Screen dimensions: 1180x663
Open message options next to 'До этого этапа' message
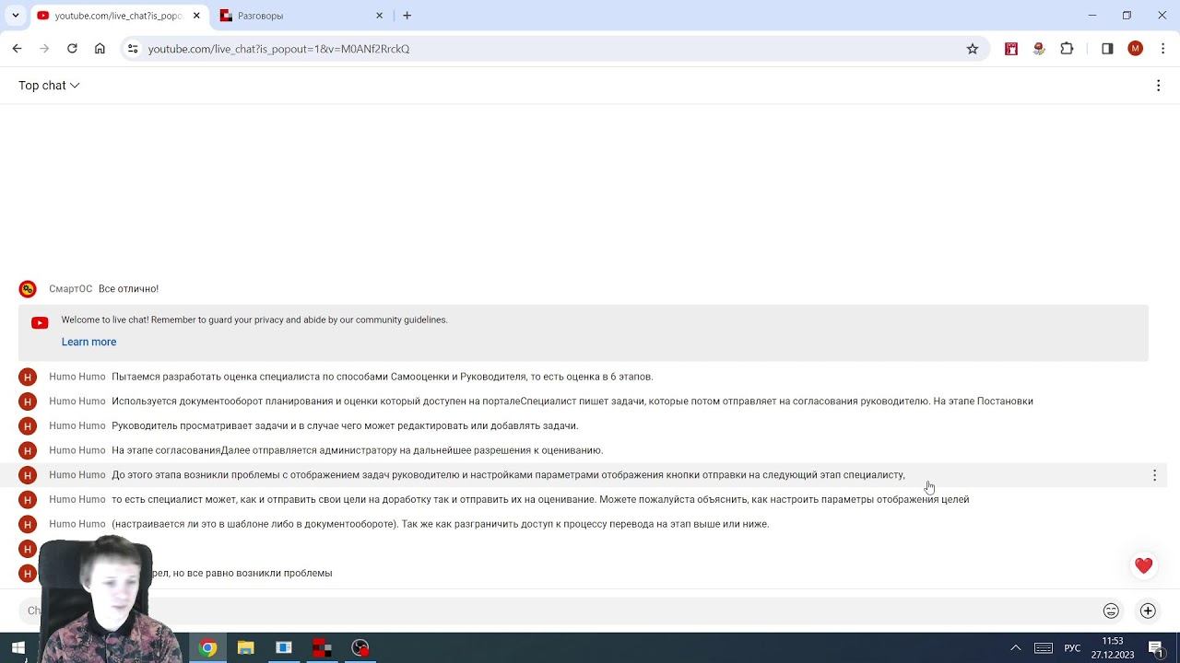coord(1154,475)
